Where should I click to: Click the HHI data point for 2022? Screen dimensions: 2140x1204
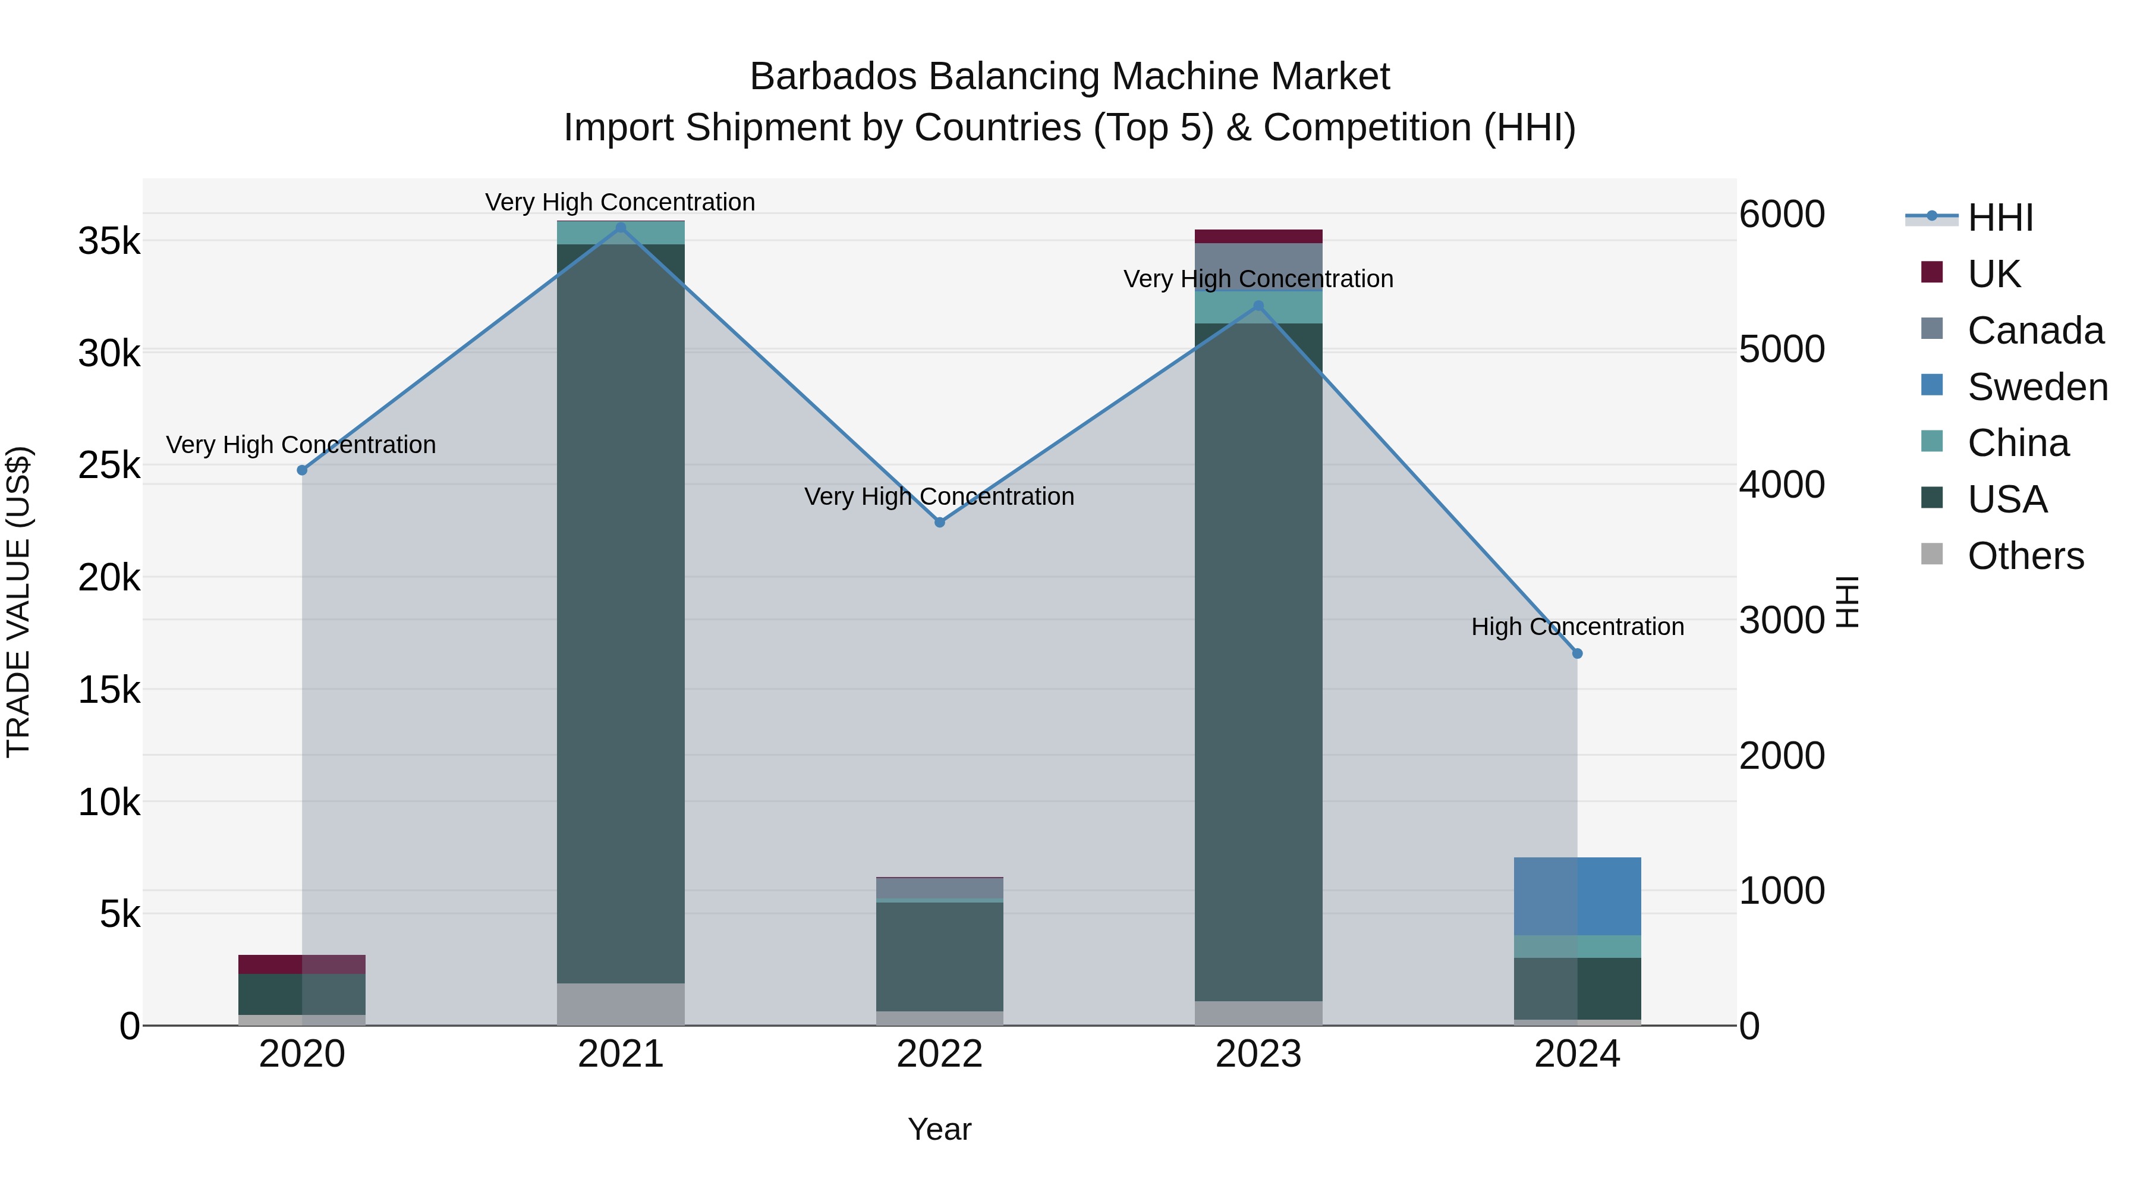coord(940,523)
